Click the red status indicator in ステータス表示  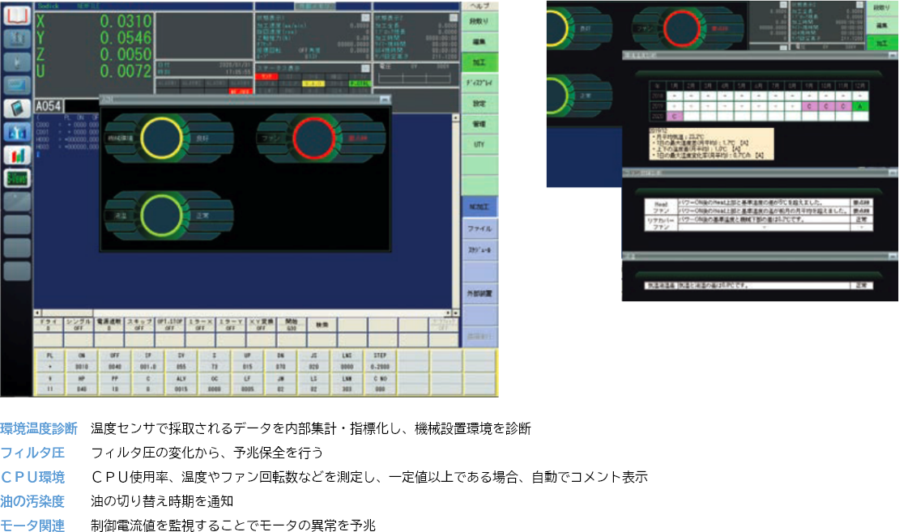pos(266,76)
